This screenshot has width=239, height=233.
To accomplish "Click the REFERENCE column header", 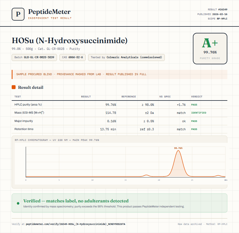I will click(x=129, y=97).
